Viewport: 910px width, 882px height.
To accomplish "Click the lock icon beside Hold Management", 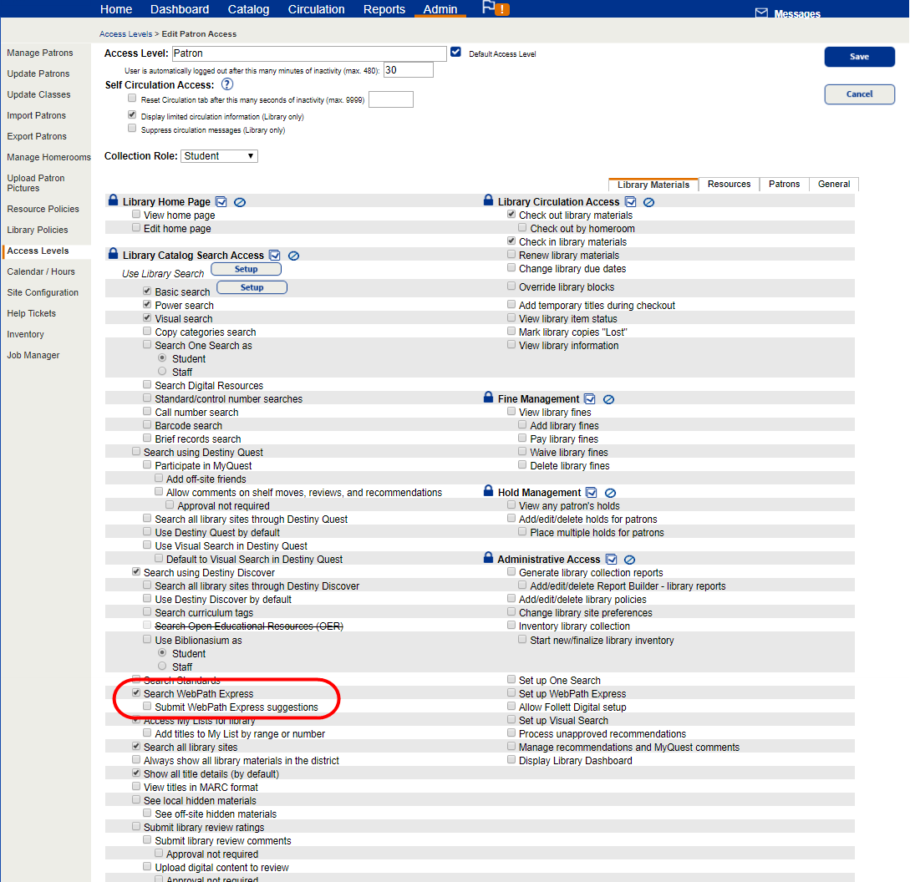I will click(488, 493).
